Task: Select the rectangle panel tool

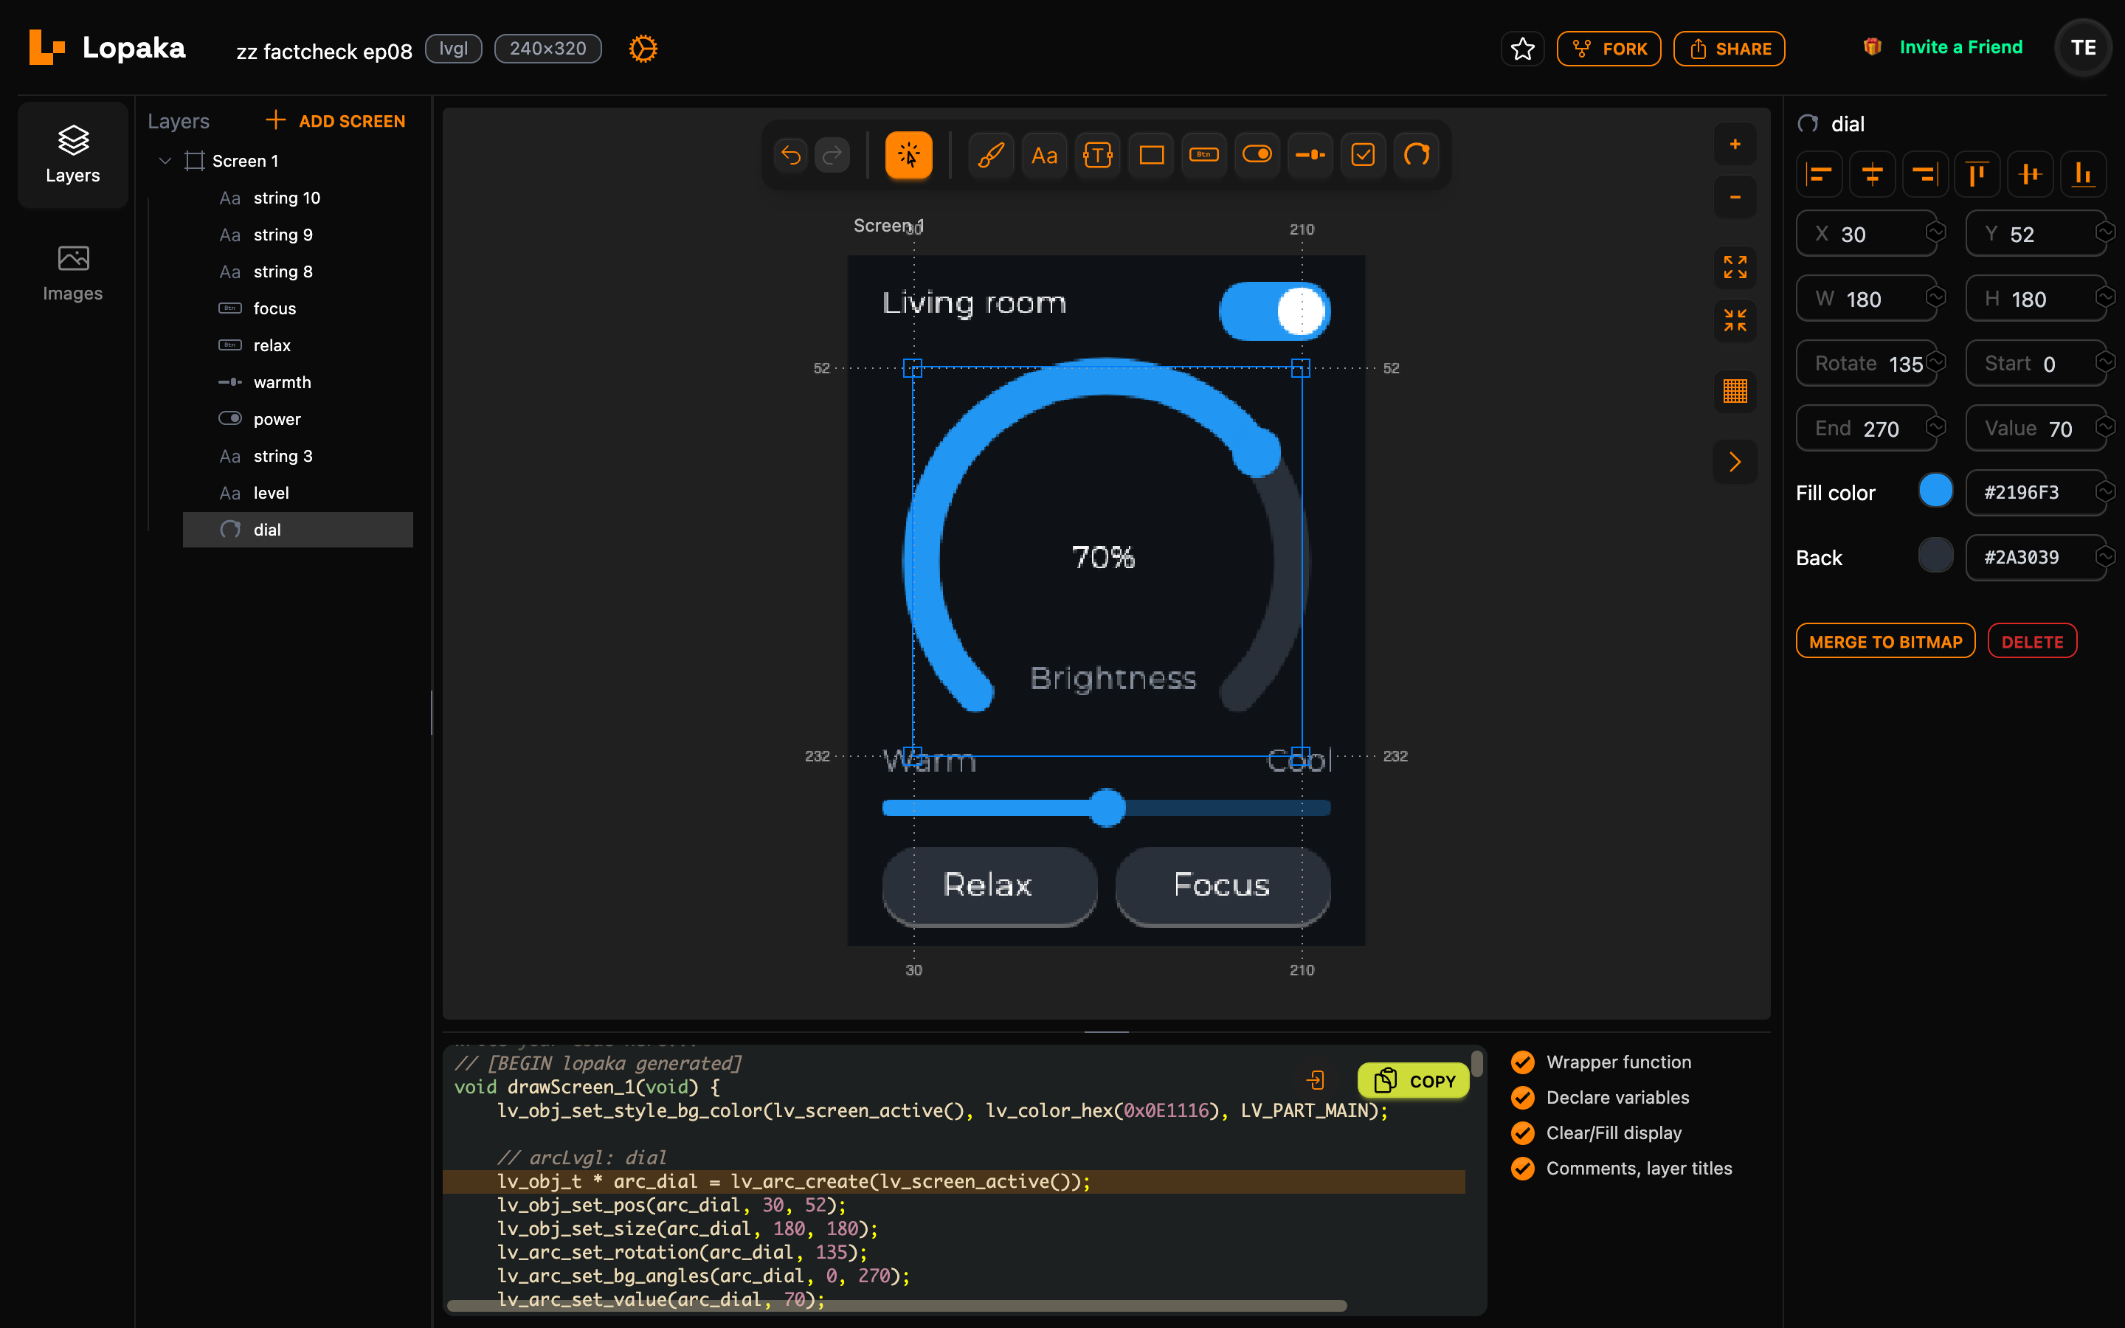Action: (1151, 156)
